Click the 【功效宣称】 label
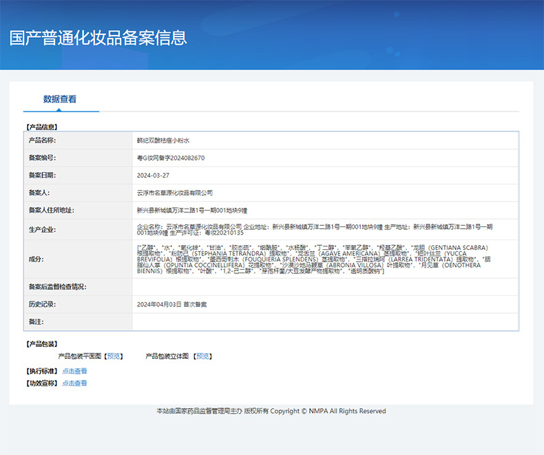 41,383
